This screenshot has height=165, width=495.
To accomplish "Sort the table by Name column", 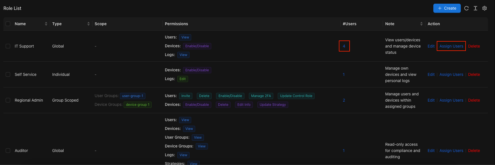I will tap(46, 24).
